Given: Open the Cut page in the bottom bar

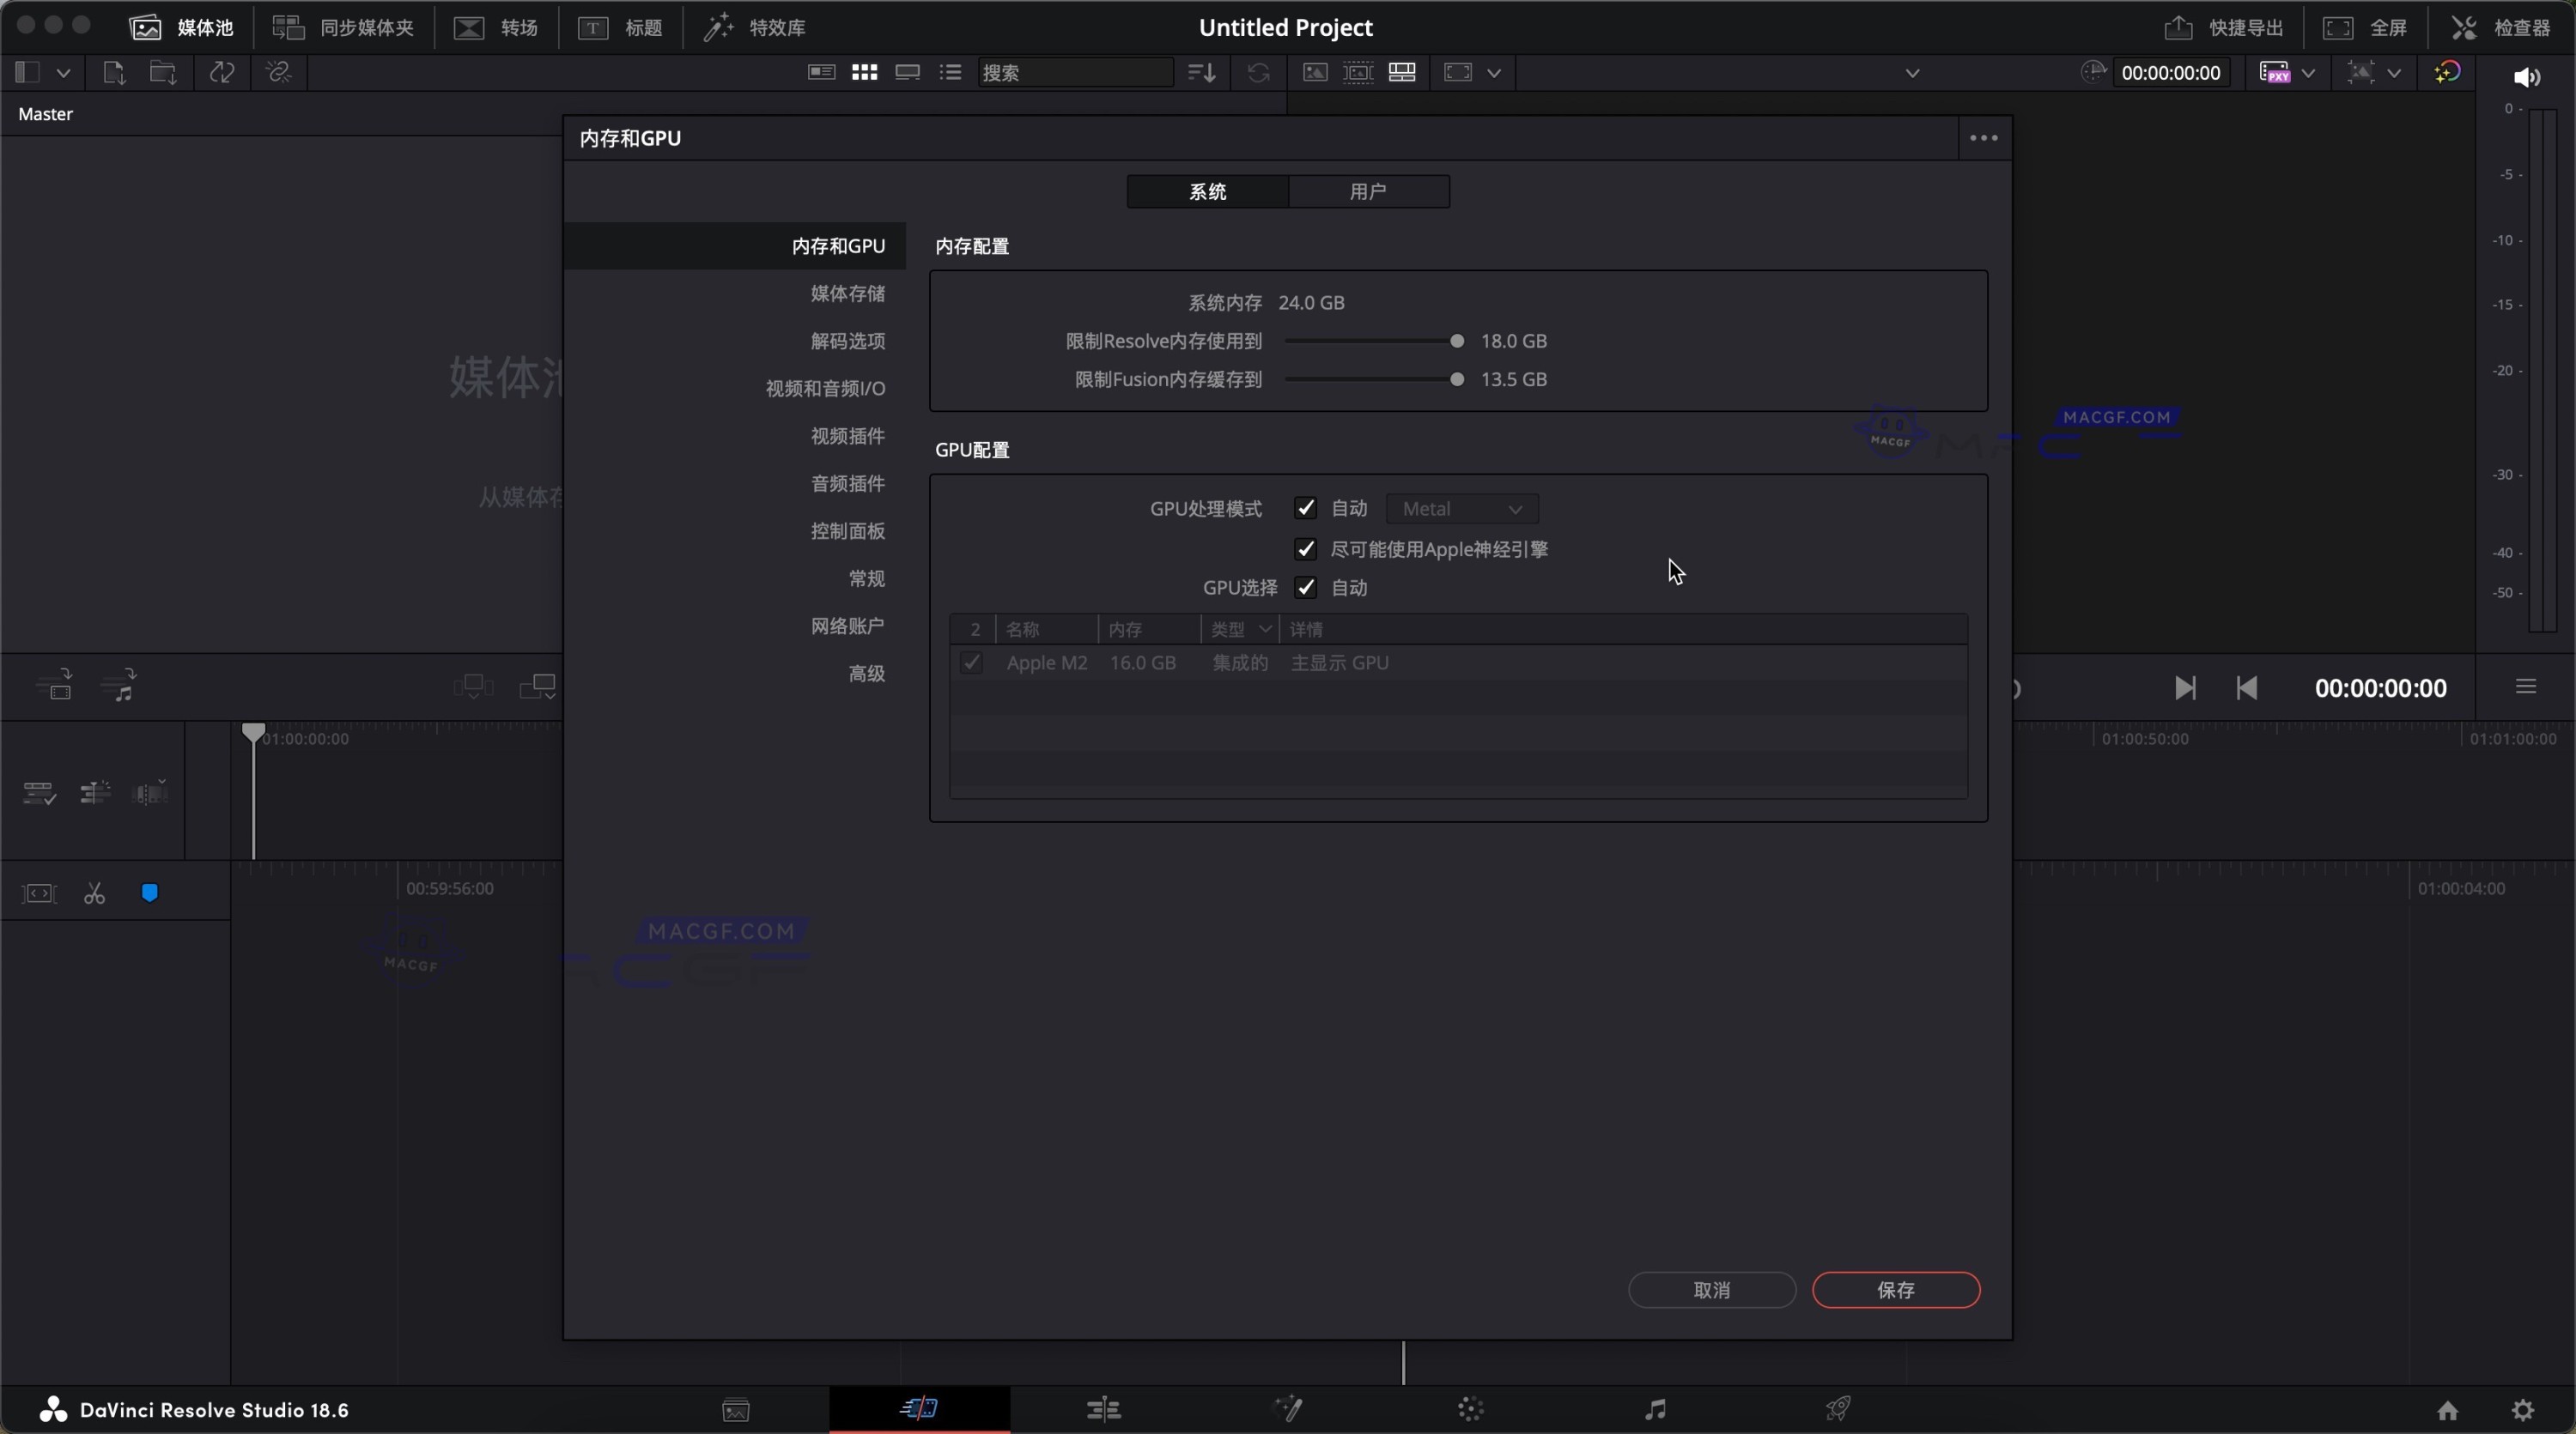Looking at the screenshot, I should tap(918, 1410).
